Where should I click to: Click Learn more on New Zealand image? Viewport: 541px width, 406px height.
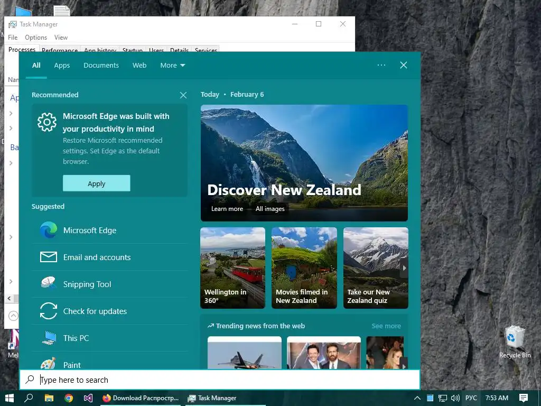pos(227,208)
